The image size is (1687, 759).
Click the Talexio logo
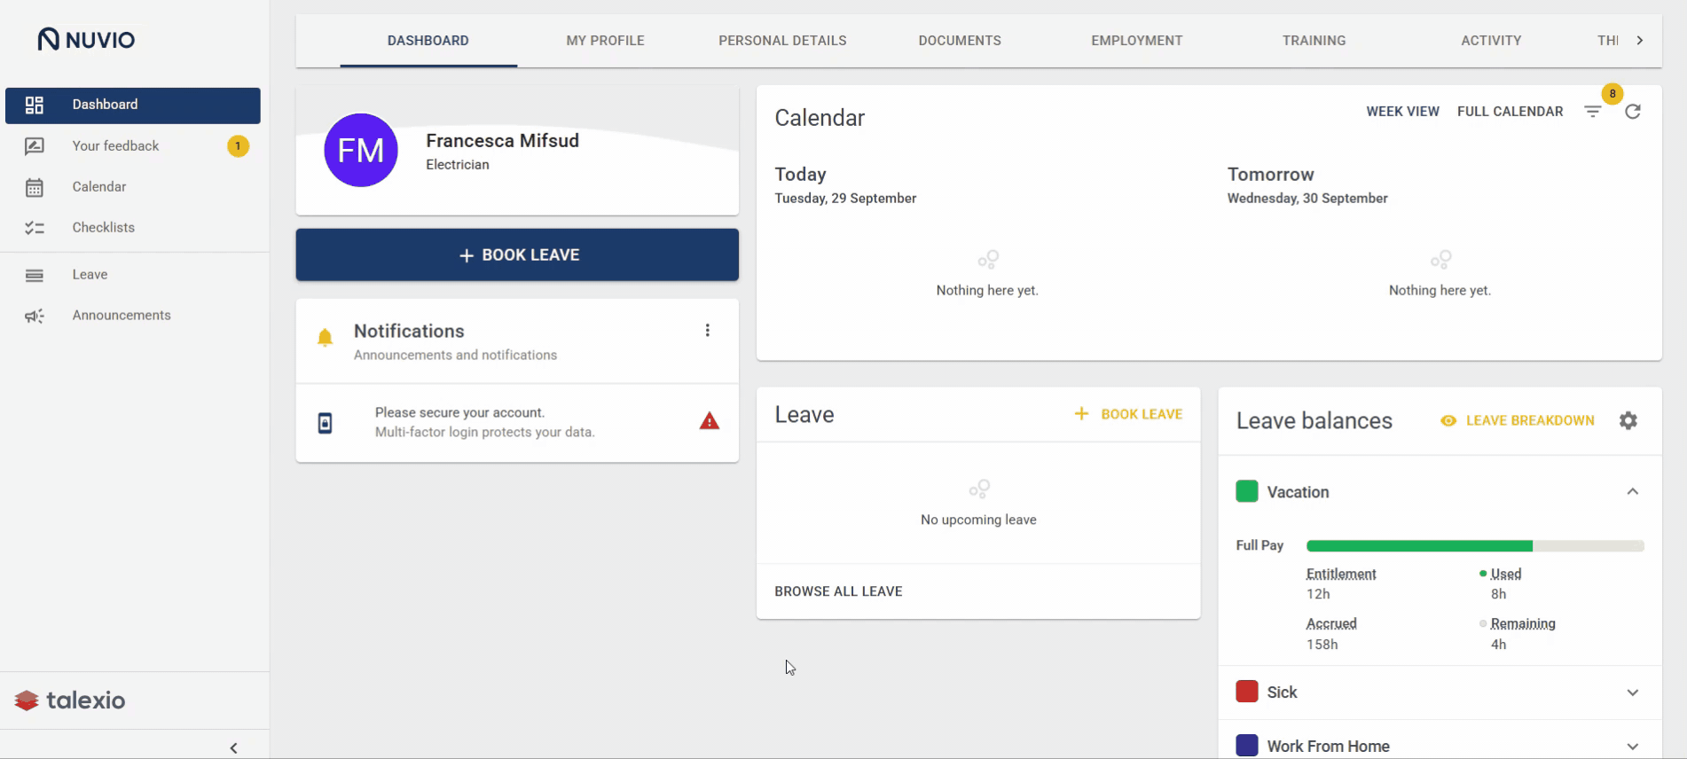point(70,700)
